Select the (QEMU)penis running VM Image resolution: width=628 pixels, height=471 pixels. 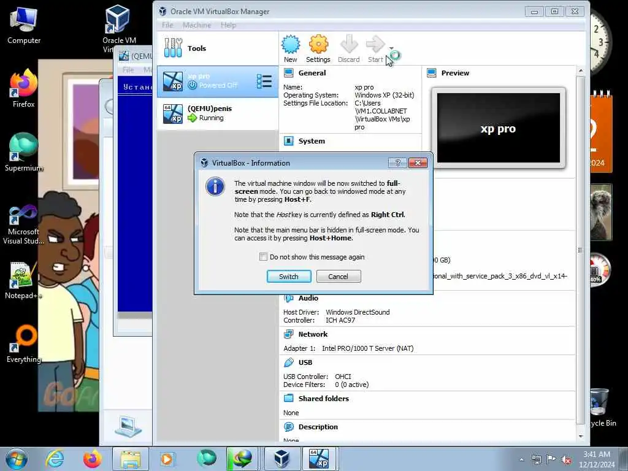[218, 113]
